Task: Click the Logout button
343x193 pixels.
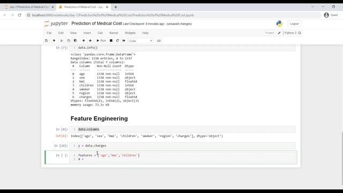Action: tap(294, 24)
